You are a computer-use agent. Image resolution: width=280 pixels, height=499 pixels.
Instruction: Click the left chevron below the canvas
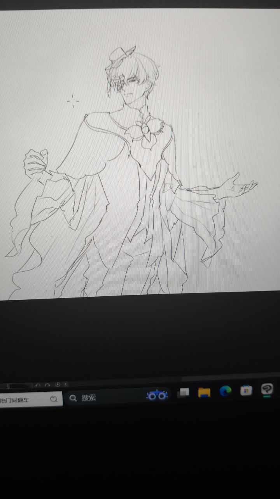(66, 384)
